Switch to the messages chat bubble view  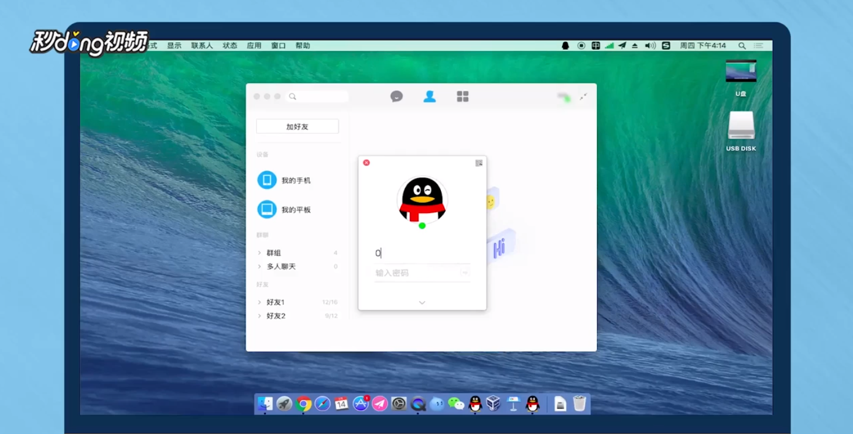tap(395, 96)
